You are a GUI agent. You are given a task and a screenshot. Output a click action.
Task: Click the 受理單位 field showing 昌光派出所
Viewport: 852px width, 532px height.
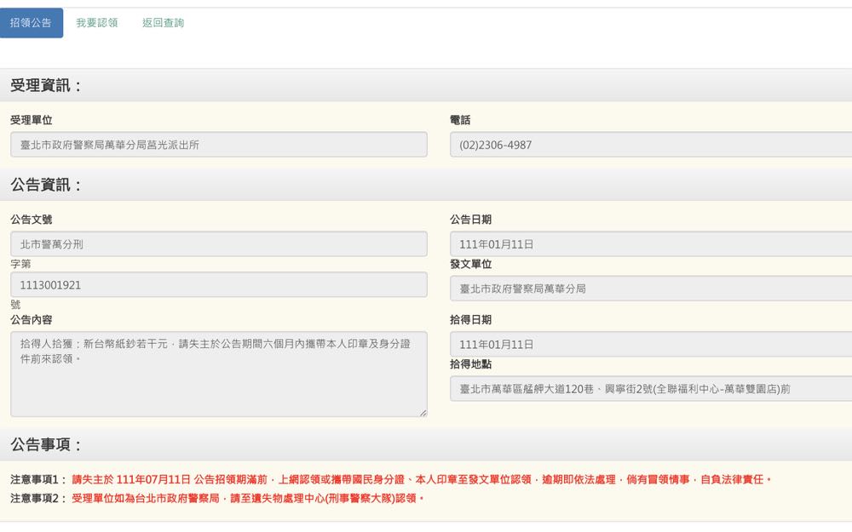click(x=219, y=145)
